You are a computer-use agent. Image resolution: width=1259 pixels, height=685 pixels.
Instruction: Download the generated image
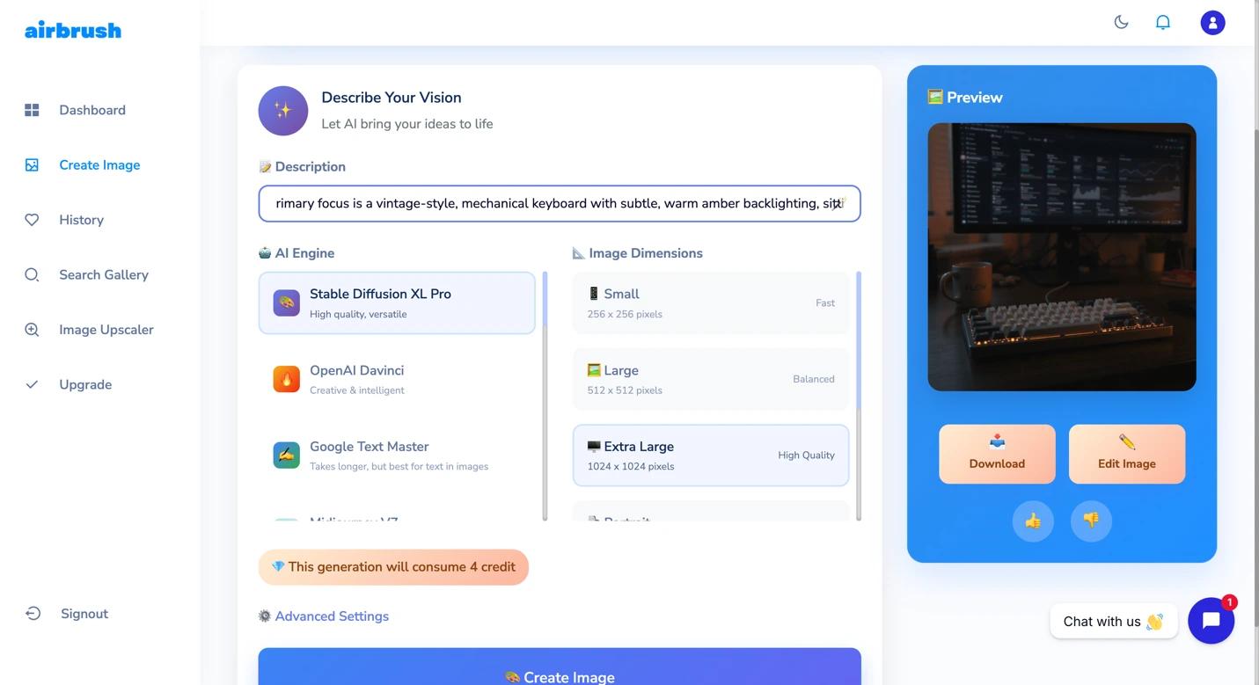coord(997,454)
